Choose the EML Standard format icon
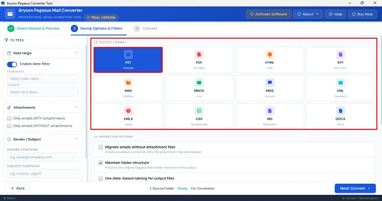The image size is (382, 201). coord(341,83)
